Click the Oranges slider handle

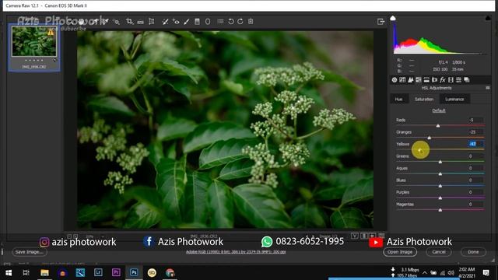(429, 138)
